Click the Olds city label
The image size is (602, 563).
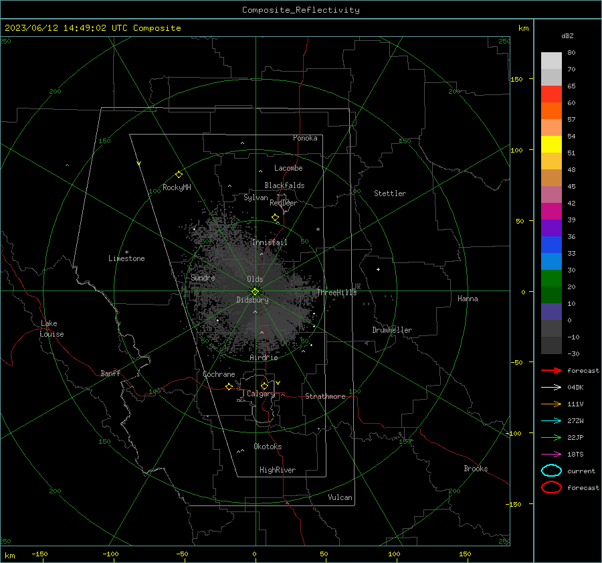coord(255,279)
